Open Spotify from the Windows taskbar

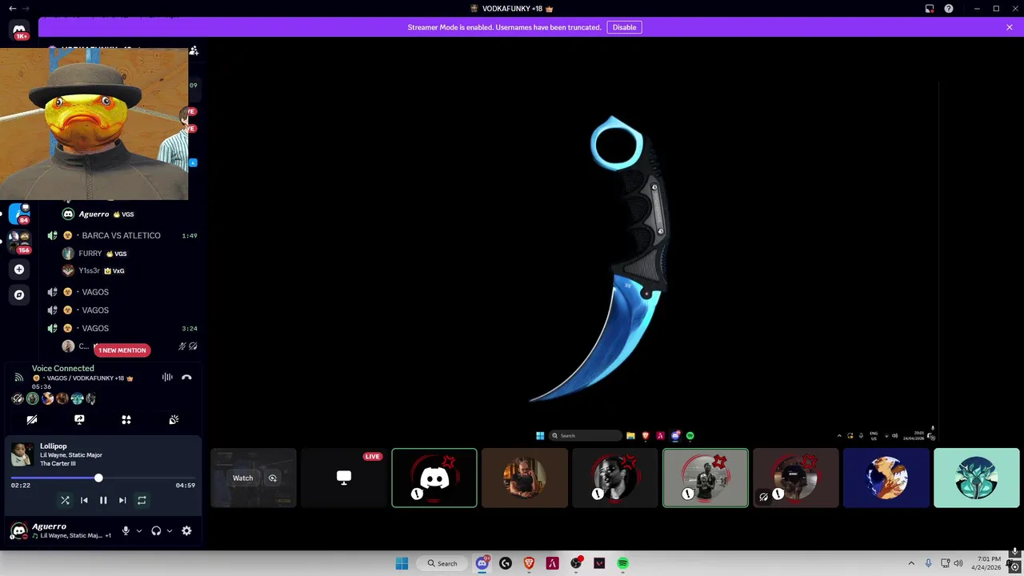tap(622, 563)
